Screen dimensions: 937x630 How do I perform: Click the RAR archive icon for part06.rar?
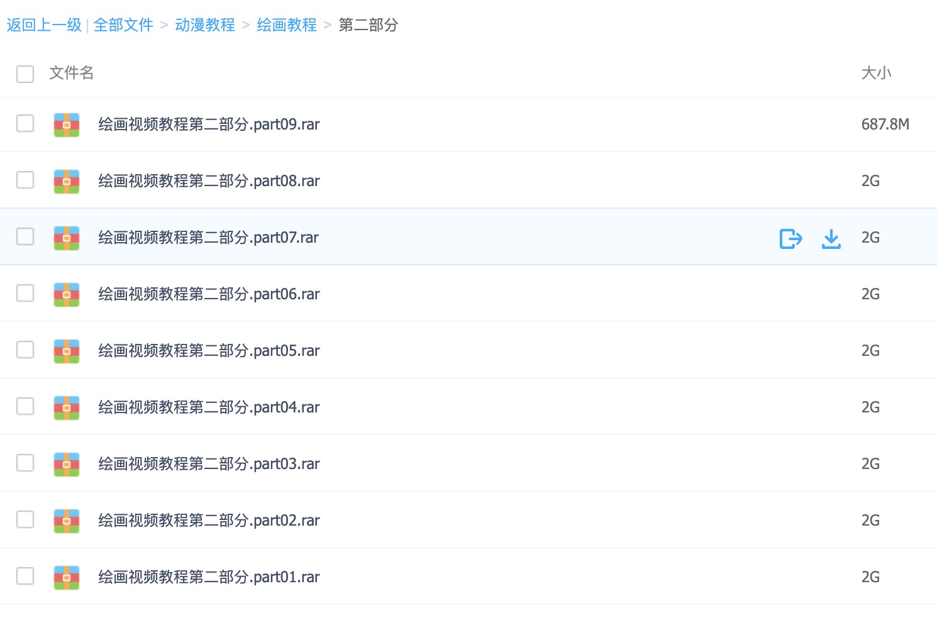[x=67, y=294]
